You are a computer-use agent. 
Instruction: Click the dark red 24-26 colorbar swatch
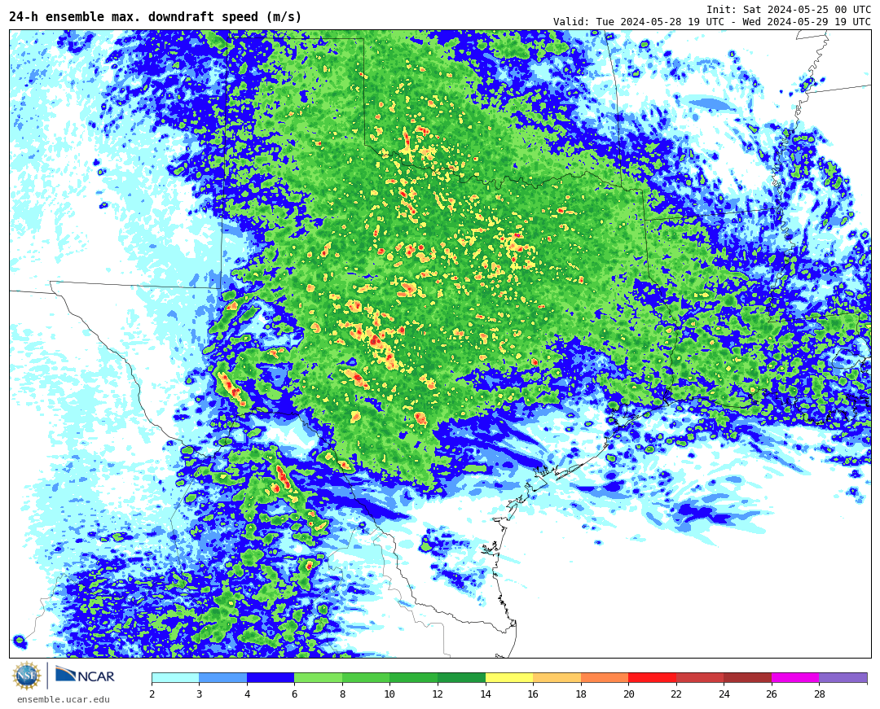click(747, 677)
